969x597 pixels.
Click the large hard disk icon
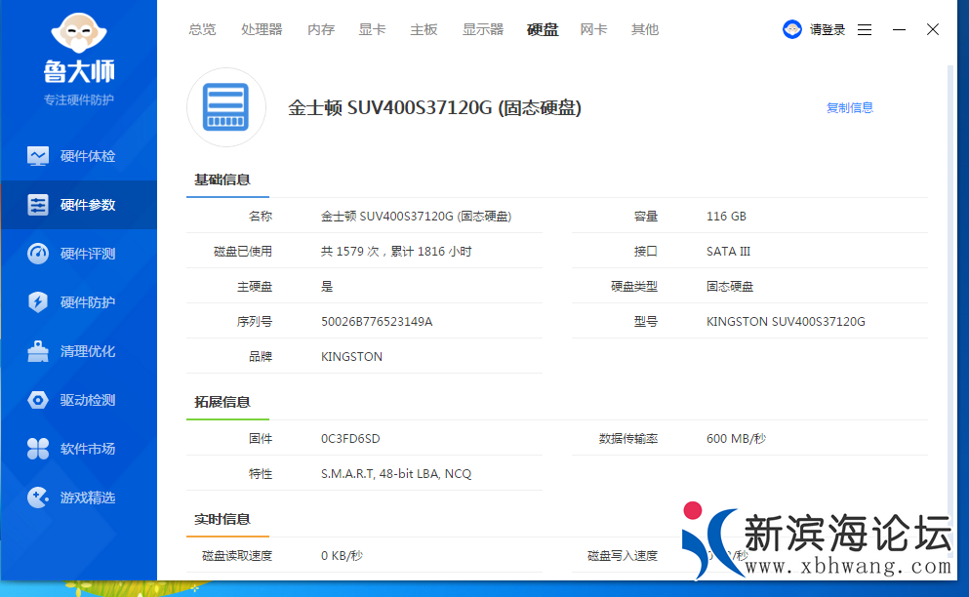coord(225,106)
